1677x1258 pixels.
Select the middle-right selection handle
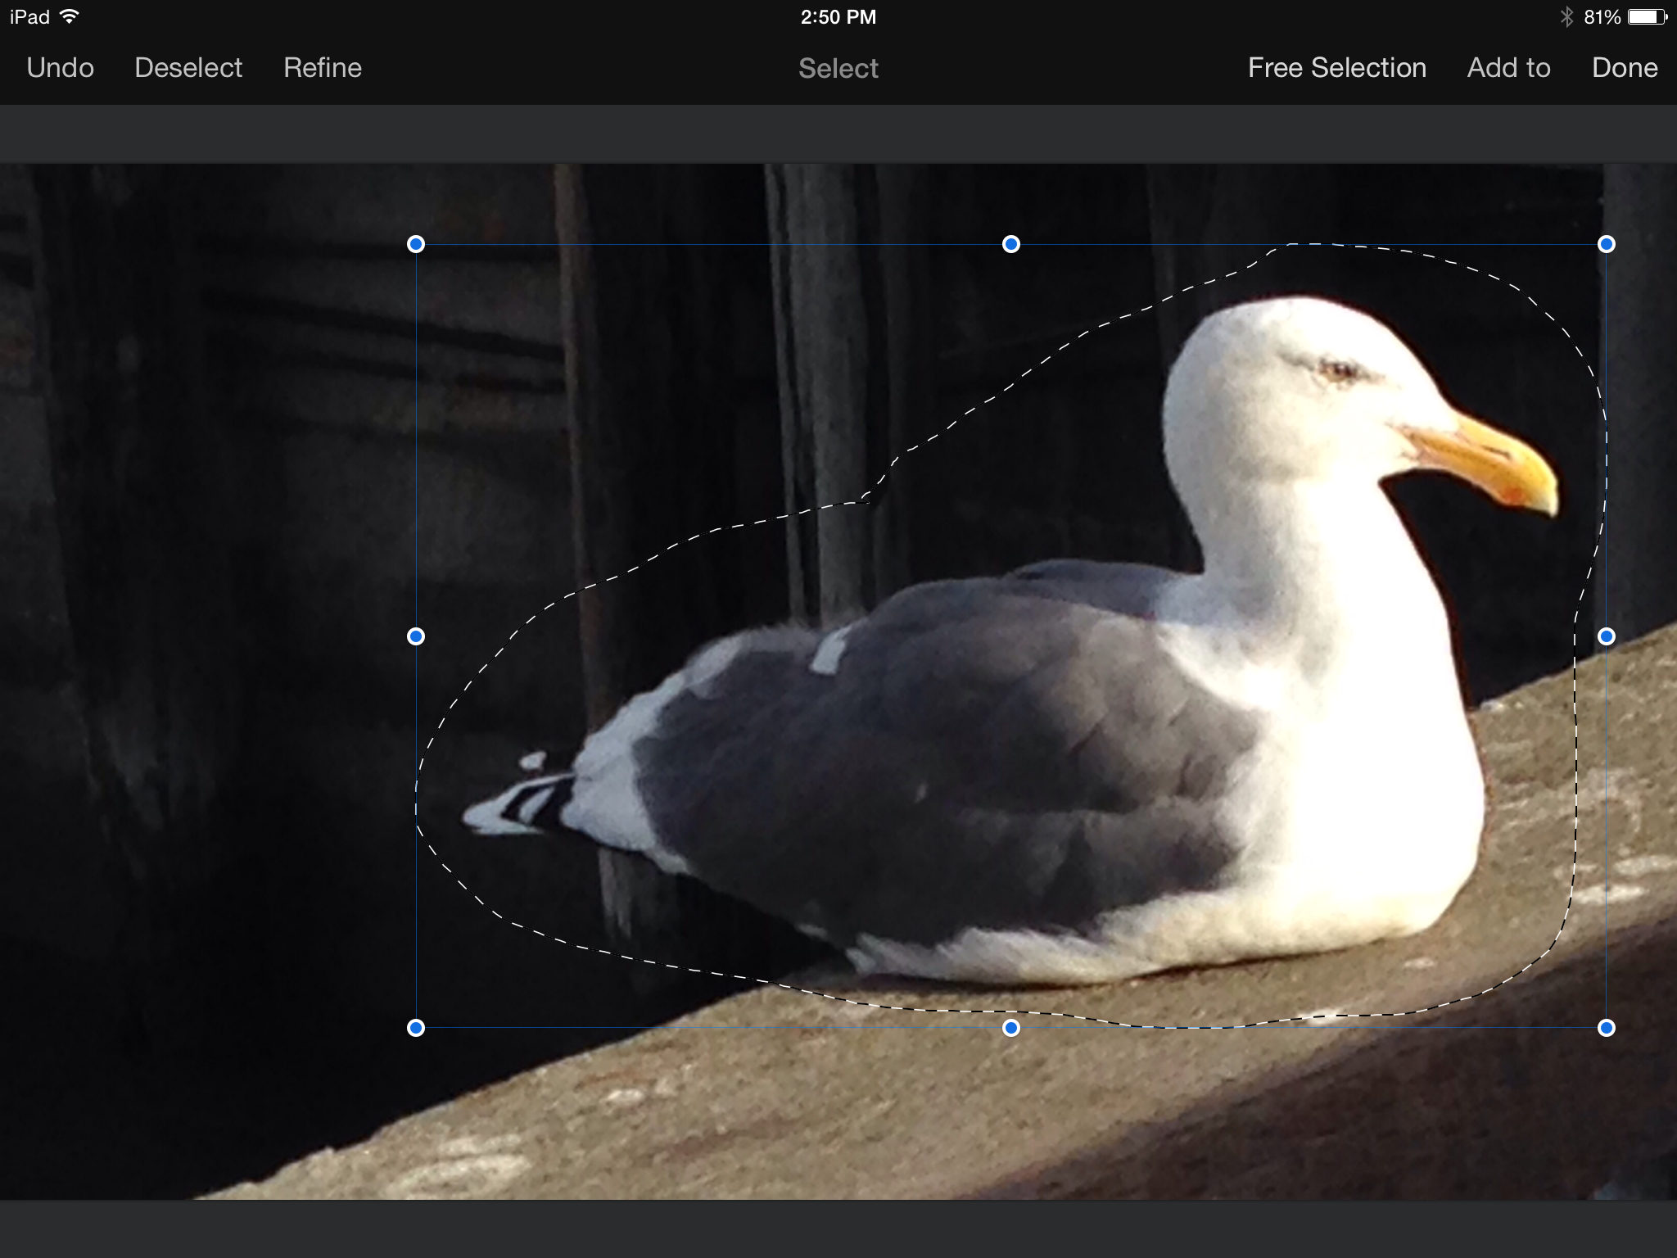(x=1607, y=636)
